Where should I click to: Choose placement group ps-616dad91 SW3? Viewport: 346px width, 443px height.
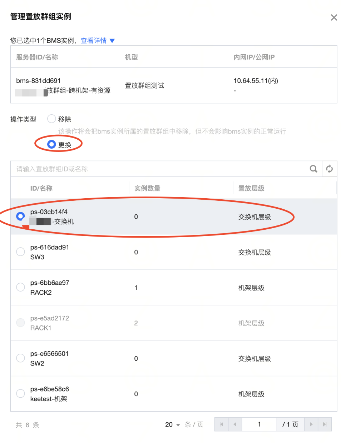21,252
